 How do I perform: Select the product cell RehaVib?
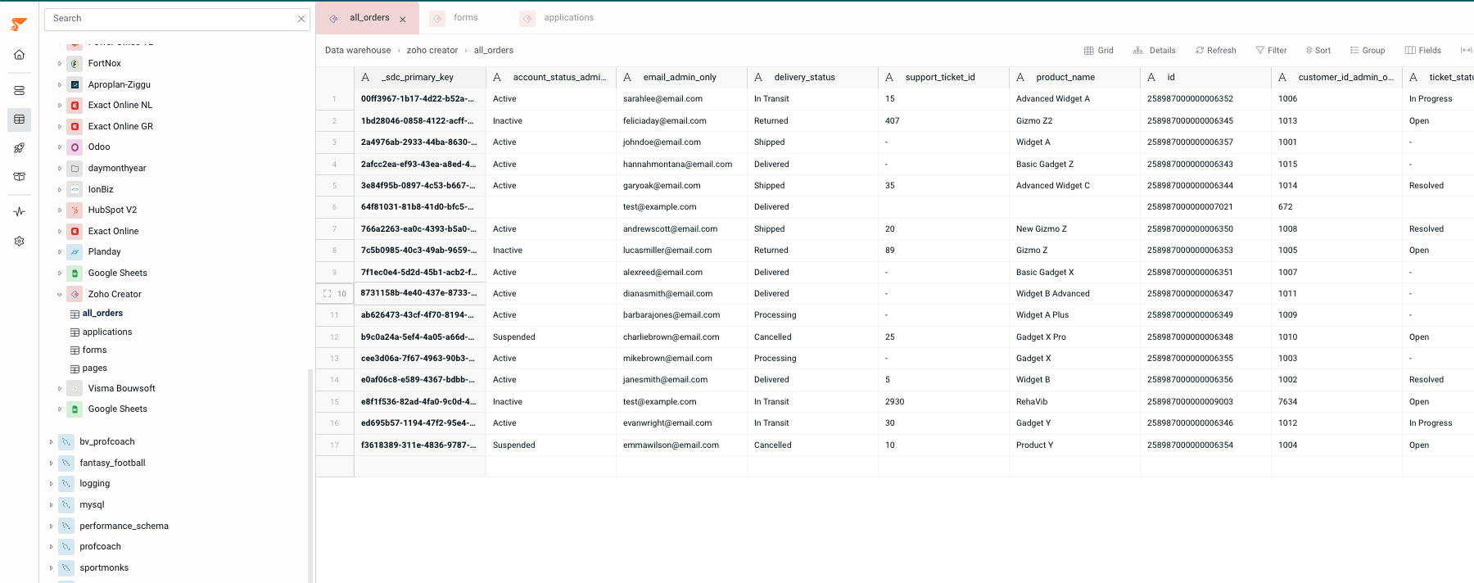point(1074,402)
